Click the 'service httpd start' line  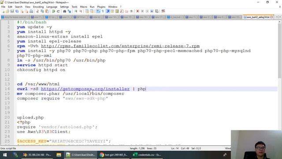pyautogui.click(x=42, y=65)
